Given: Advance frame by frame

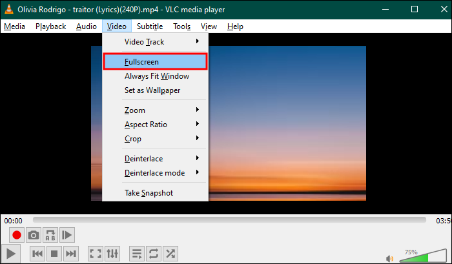Looking at the screenshot, I should click(67, 235).
